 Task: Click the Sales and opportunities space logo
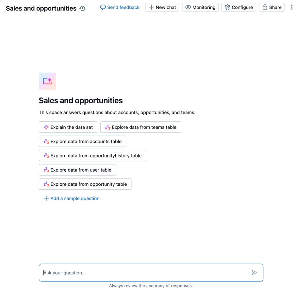(x=47, y=81)
